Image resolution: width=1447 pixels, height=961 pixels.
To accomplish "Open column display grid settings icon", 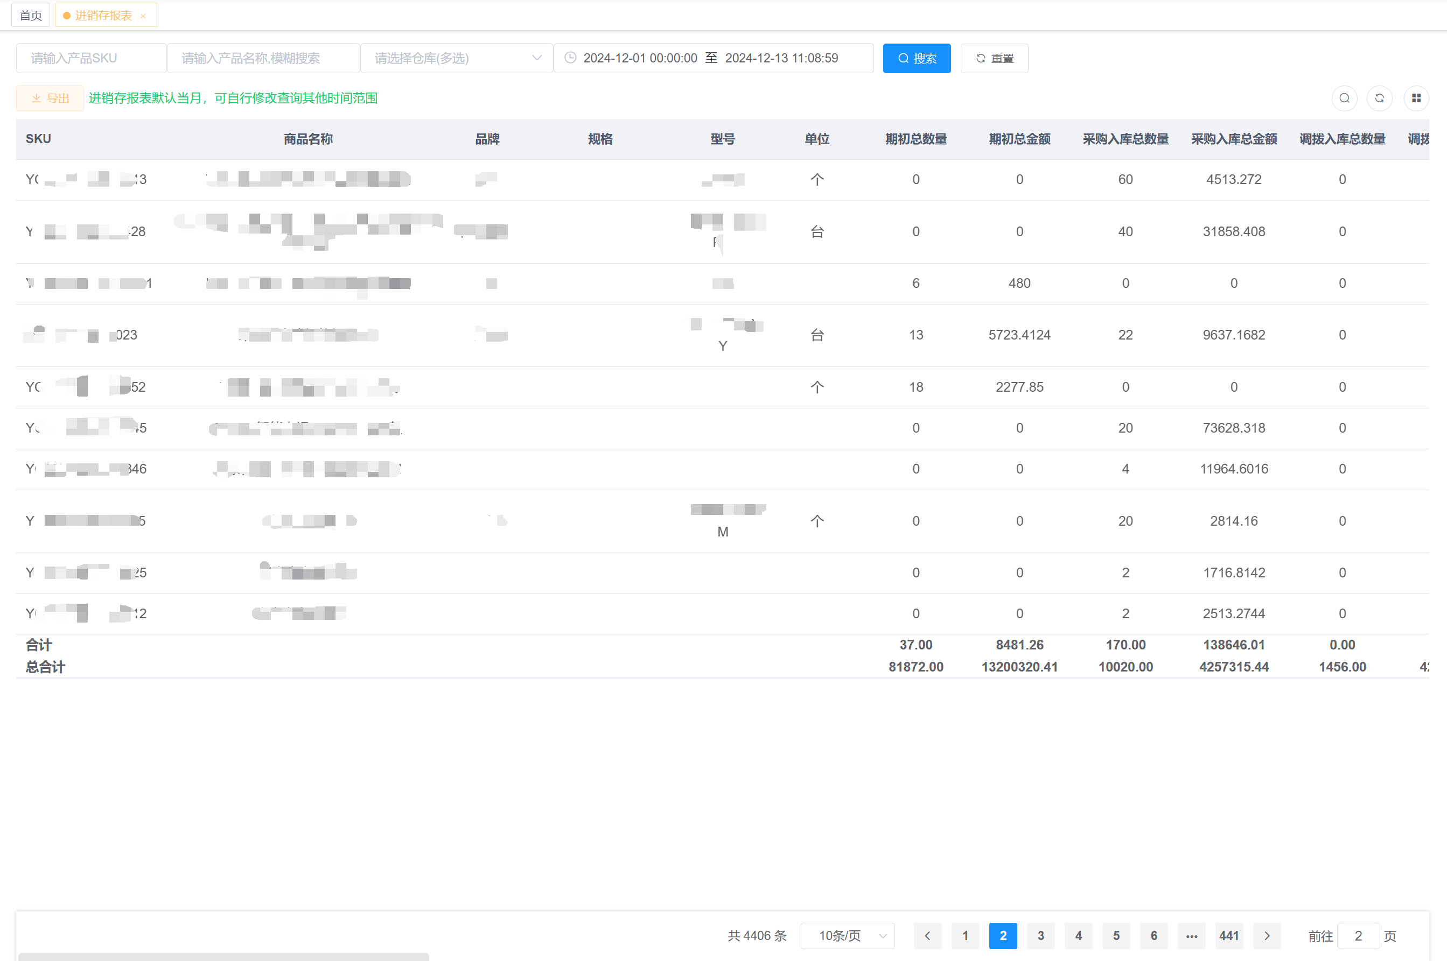I will (x=1416, y=98).
